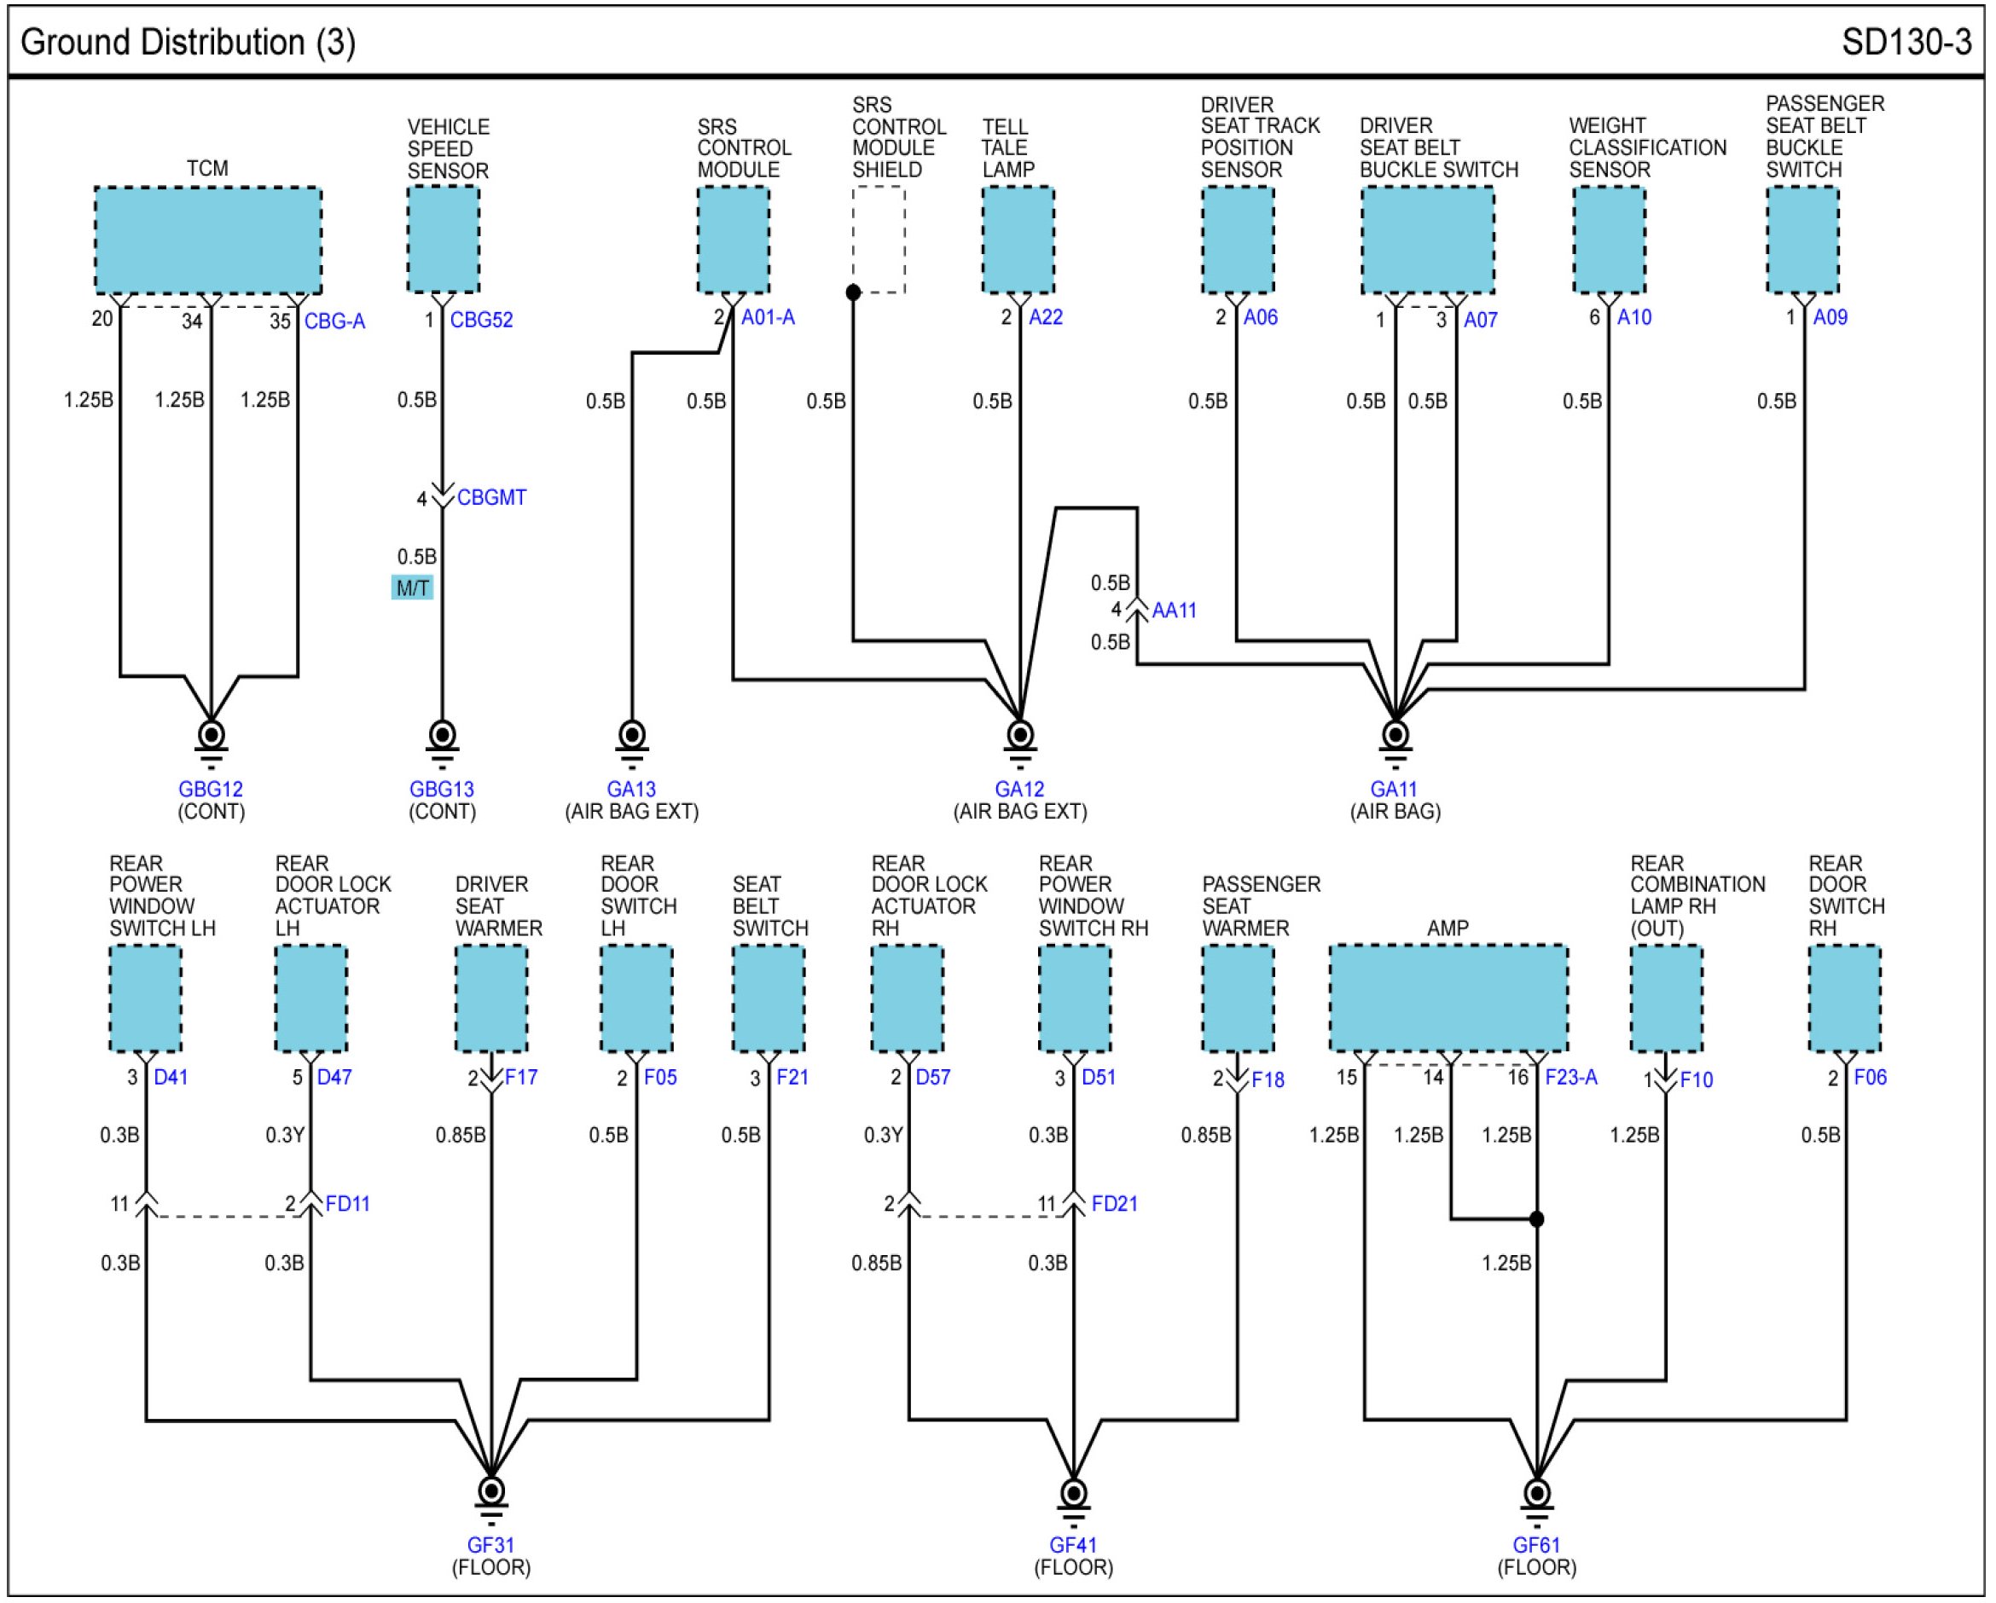This screenshot has width=1996, height=1603.
Task: Click the GBG12 ground point symbol
Action: (211, 738)
